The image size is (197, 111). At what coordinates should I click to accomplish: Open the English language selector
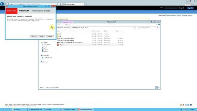pyautogui.click(x=182, y=8)
